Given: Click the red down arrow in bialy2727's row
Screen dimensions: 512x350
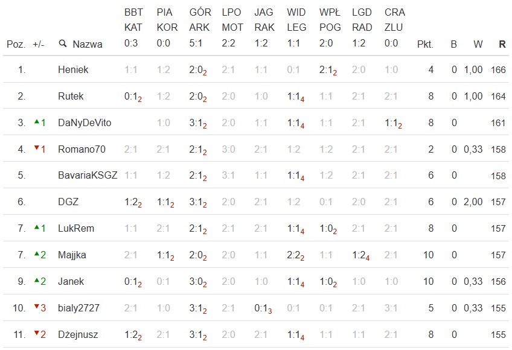Looking at the screenshot, I should [x=36, y=308].
